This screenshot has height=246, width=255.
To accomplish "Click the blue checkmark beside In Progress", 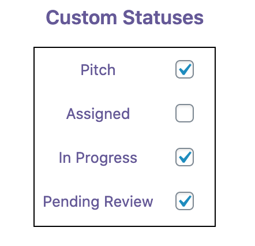I will (185, 157).
